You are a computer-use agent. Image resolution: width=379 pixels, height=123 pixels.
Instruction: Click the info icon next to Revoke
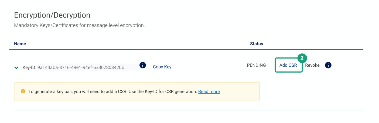[328, 65]
